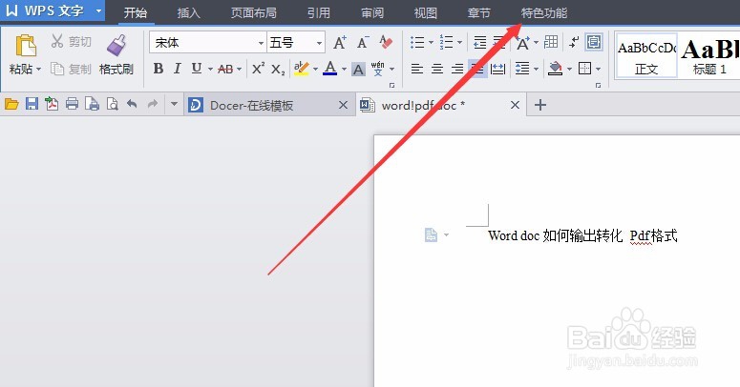Switch to the 引用 ribbon tab
740x387 pixels.
pos(319,12)
